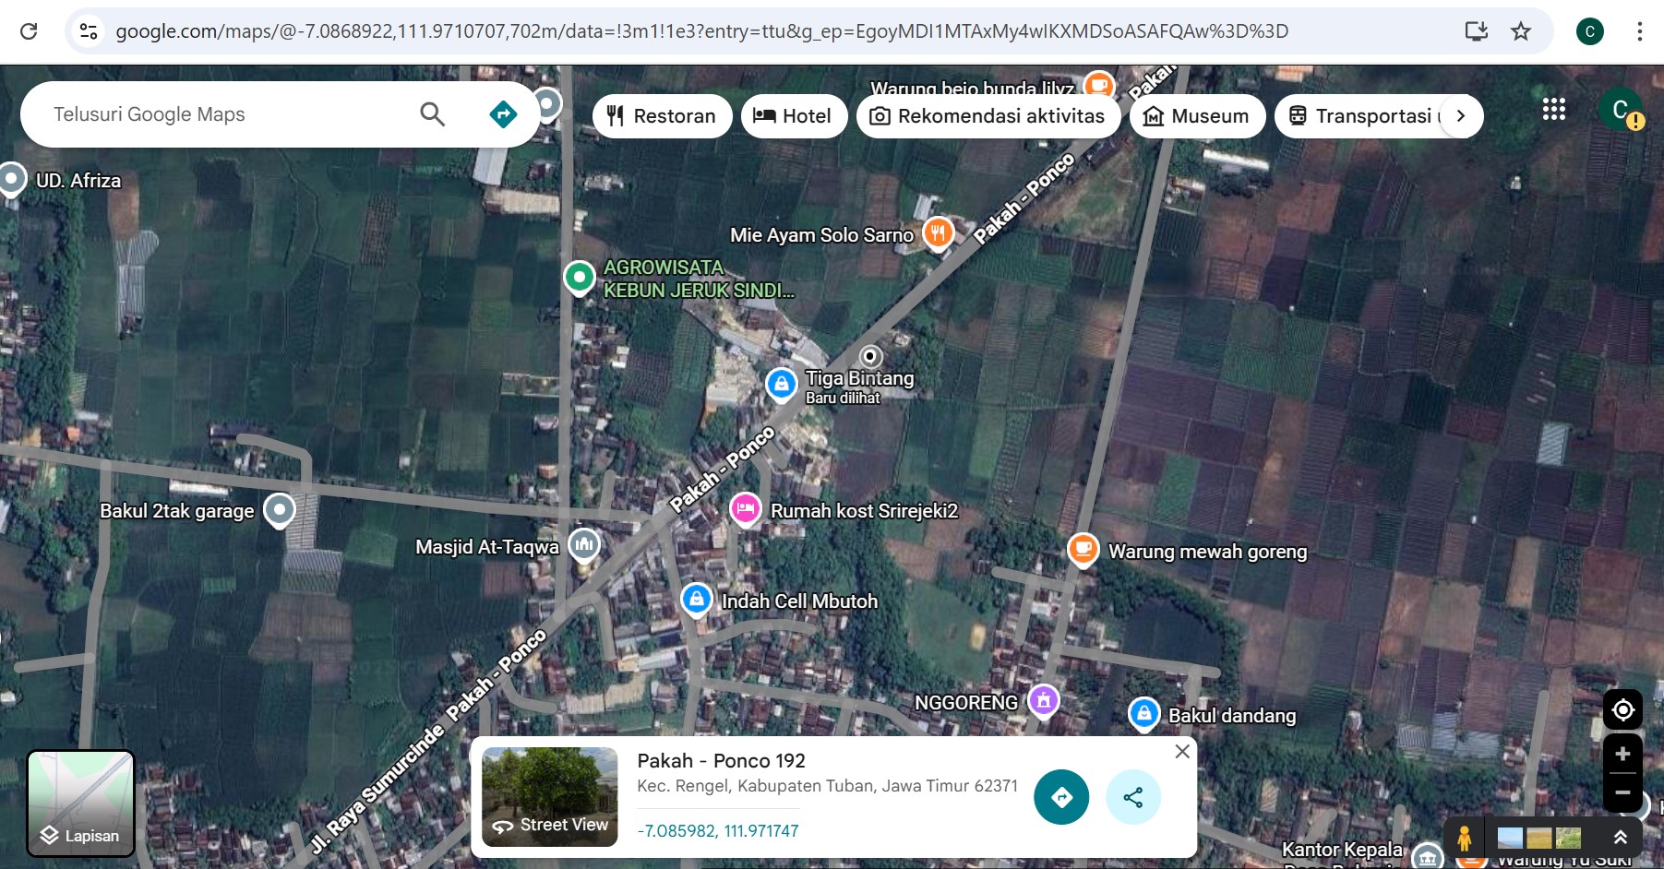Show more category chips with the arrow
The image size is (1664, 869).
[x=1461, y=116]
